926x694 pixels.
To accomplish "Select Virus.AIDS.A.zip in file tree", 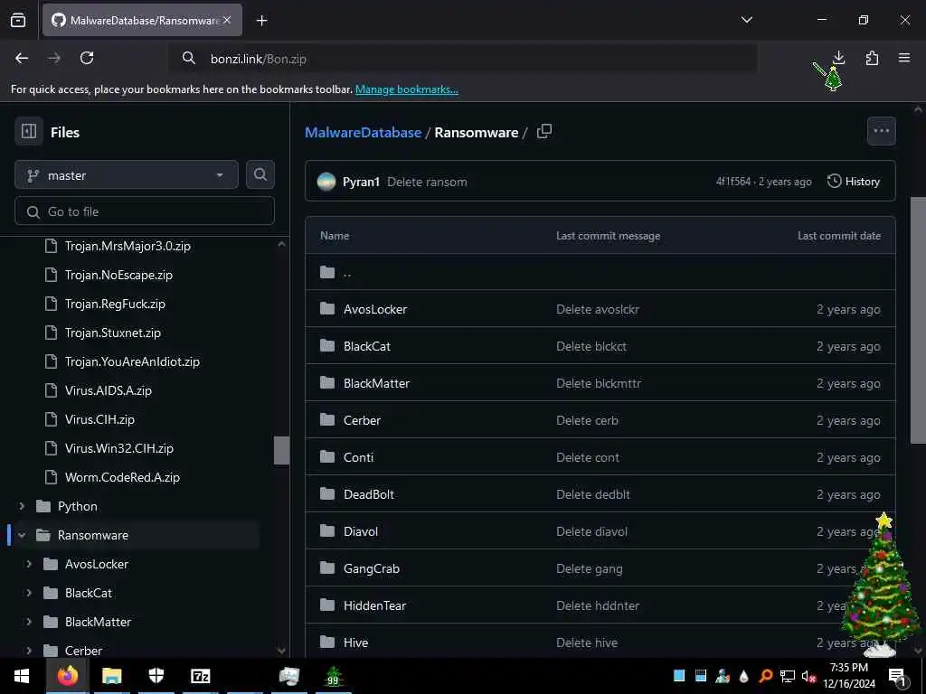I will click(109, 390).
